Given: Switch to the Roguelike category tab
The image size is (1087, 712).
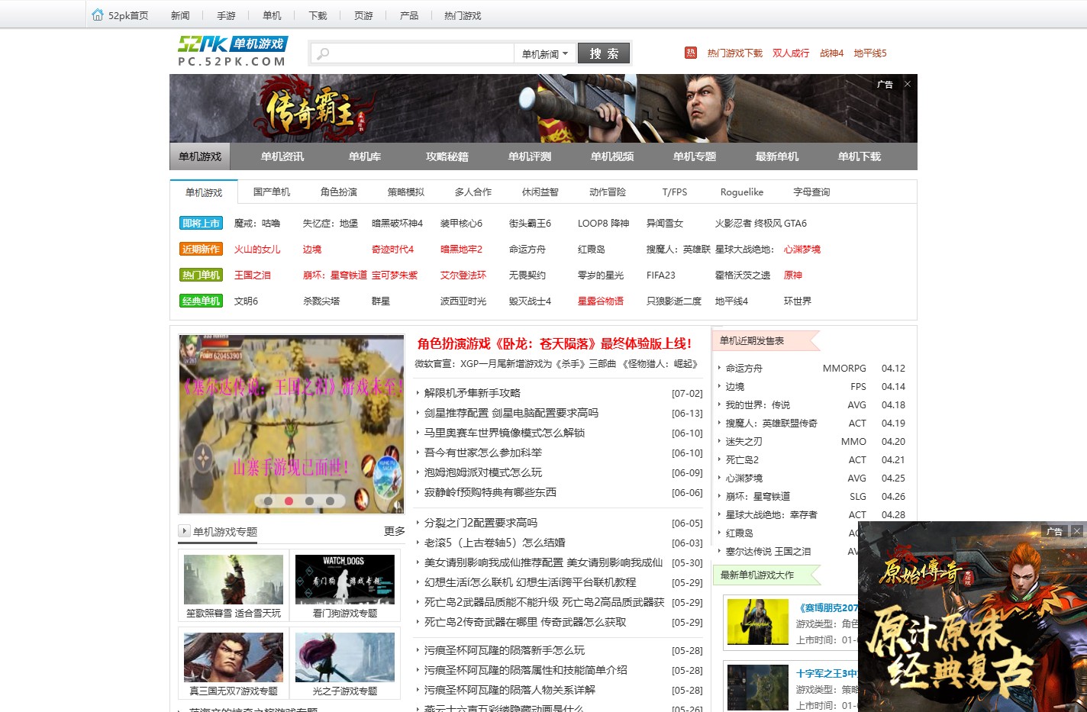Looking at the screenshot, I should click(x=742, y=192).
